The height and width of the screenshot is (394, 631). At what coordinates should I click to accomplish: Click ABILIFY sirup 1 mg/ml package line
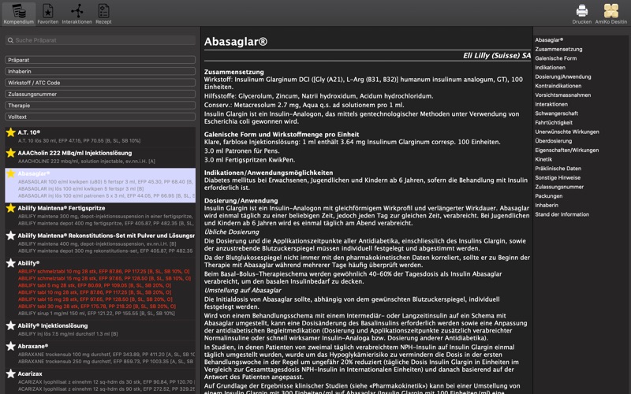pyautogui.click(x=96, y=313)
